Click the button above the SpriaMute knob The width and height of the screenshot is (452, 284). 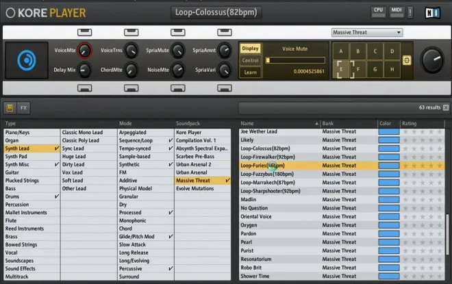pos(178,32)
